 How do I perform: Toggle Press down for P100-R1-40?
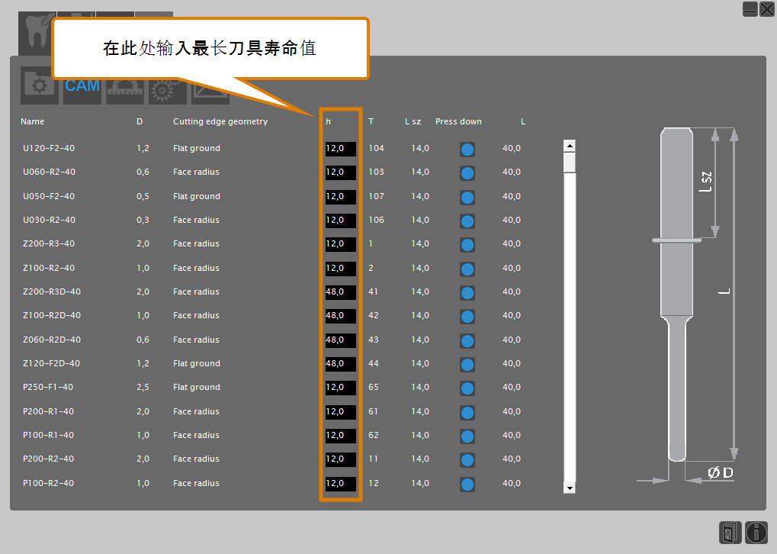coord(467,436)
